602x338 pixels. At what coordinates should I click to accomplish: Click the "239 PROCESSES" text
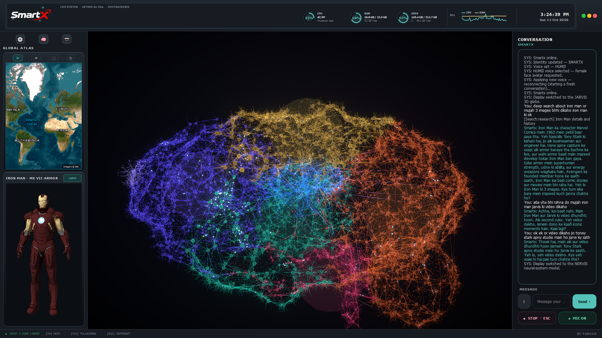coord(119,7)
